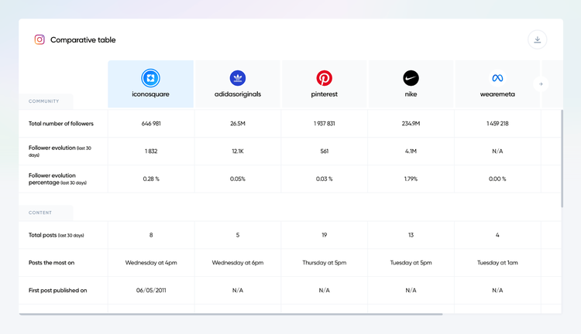Click the Instagram logo icon
The height and width of the screenshot is (334, 581).
(40, 39)
